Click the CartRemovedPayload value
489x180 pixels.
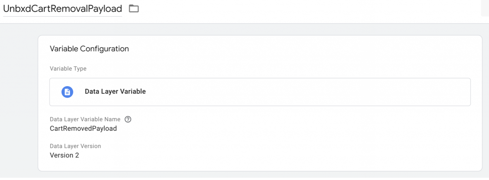click(83, 129)
